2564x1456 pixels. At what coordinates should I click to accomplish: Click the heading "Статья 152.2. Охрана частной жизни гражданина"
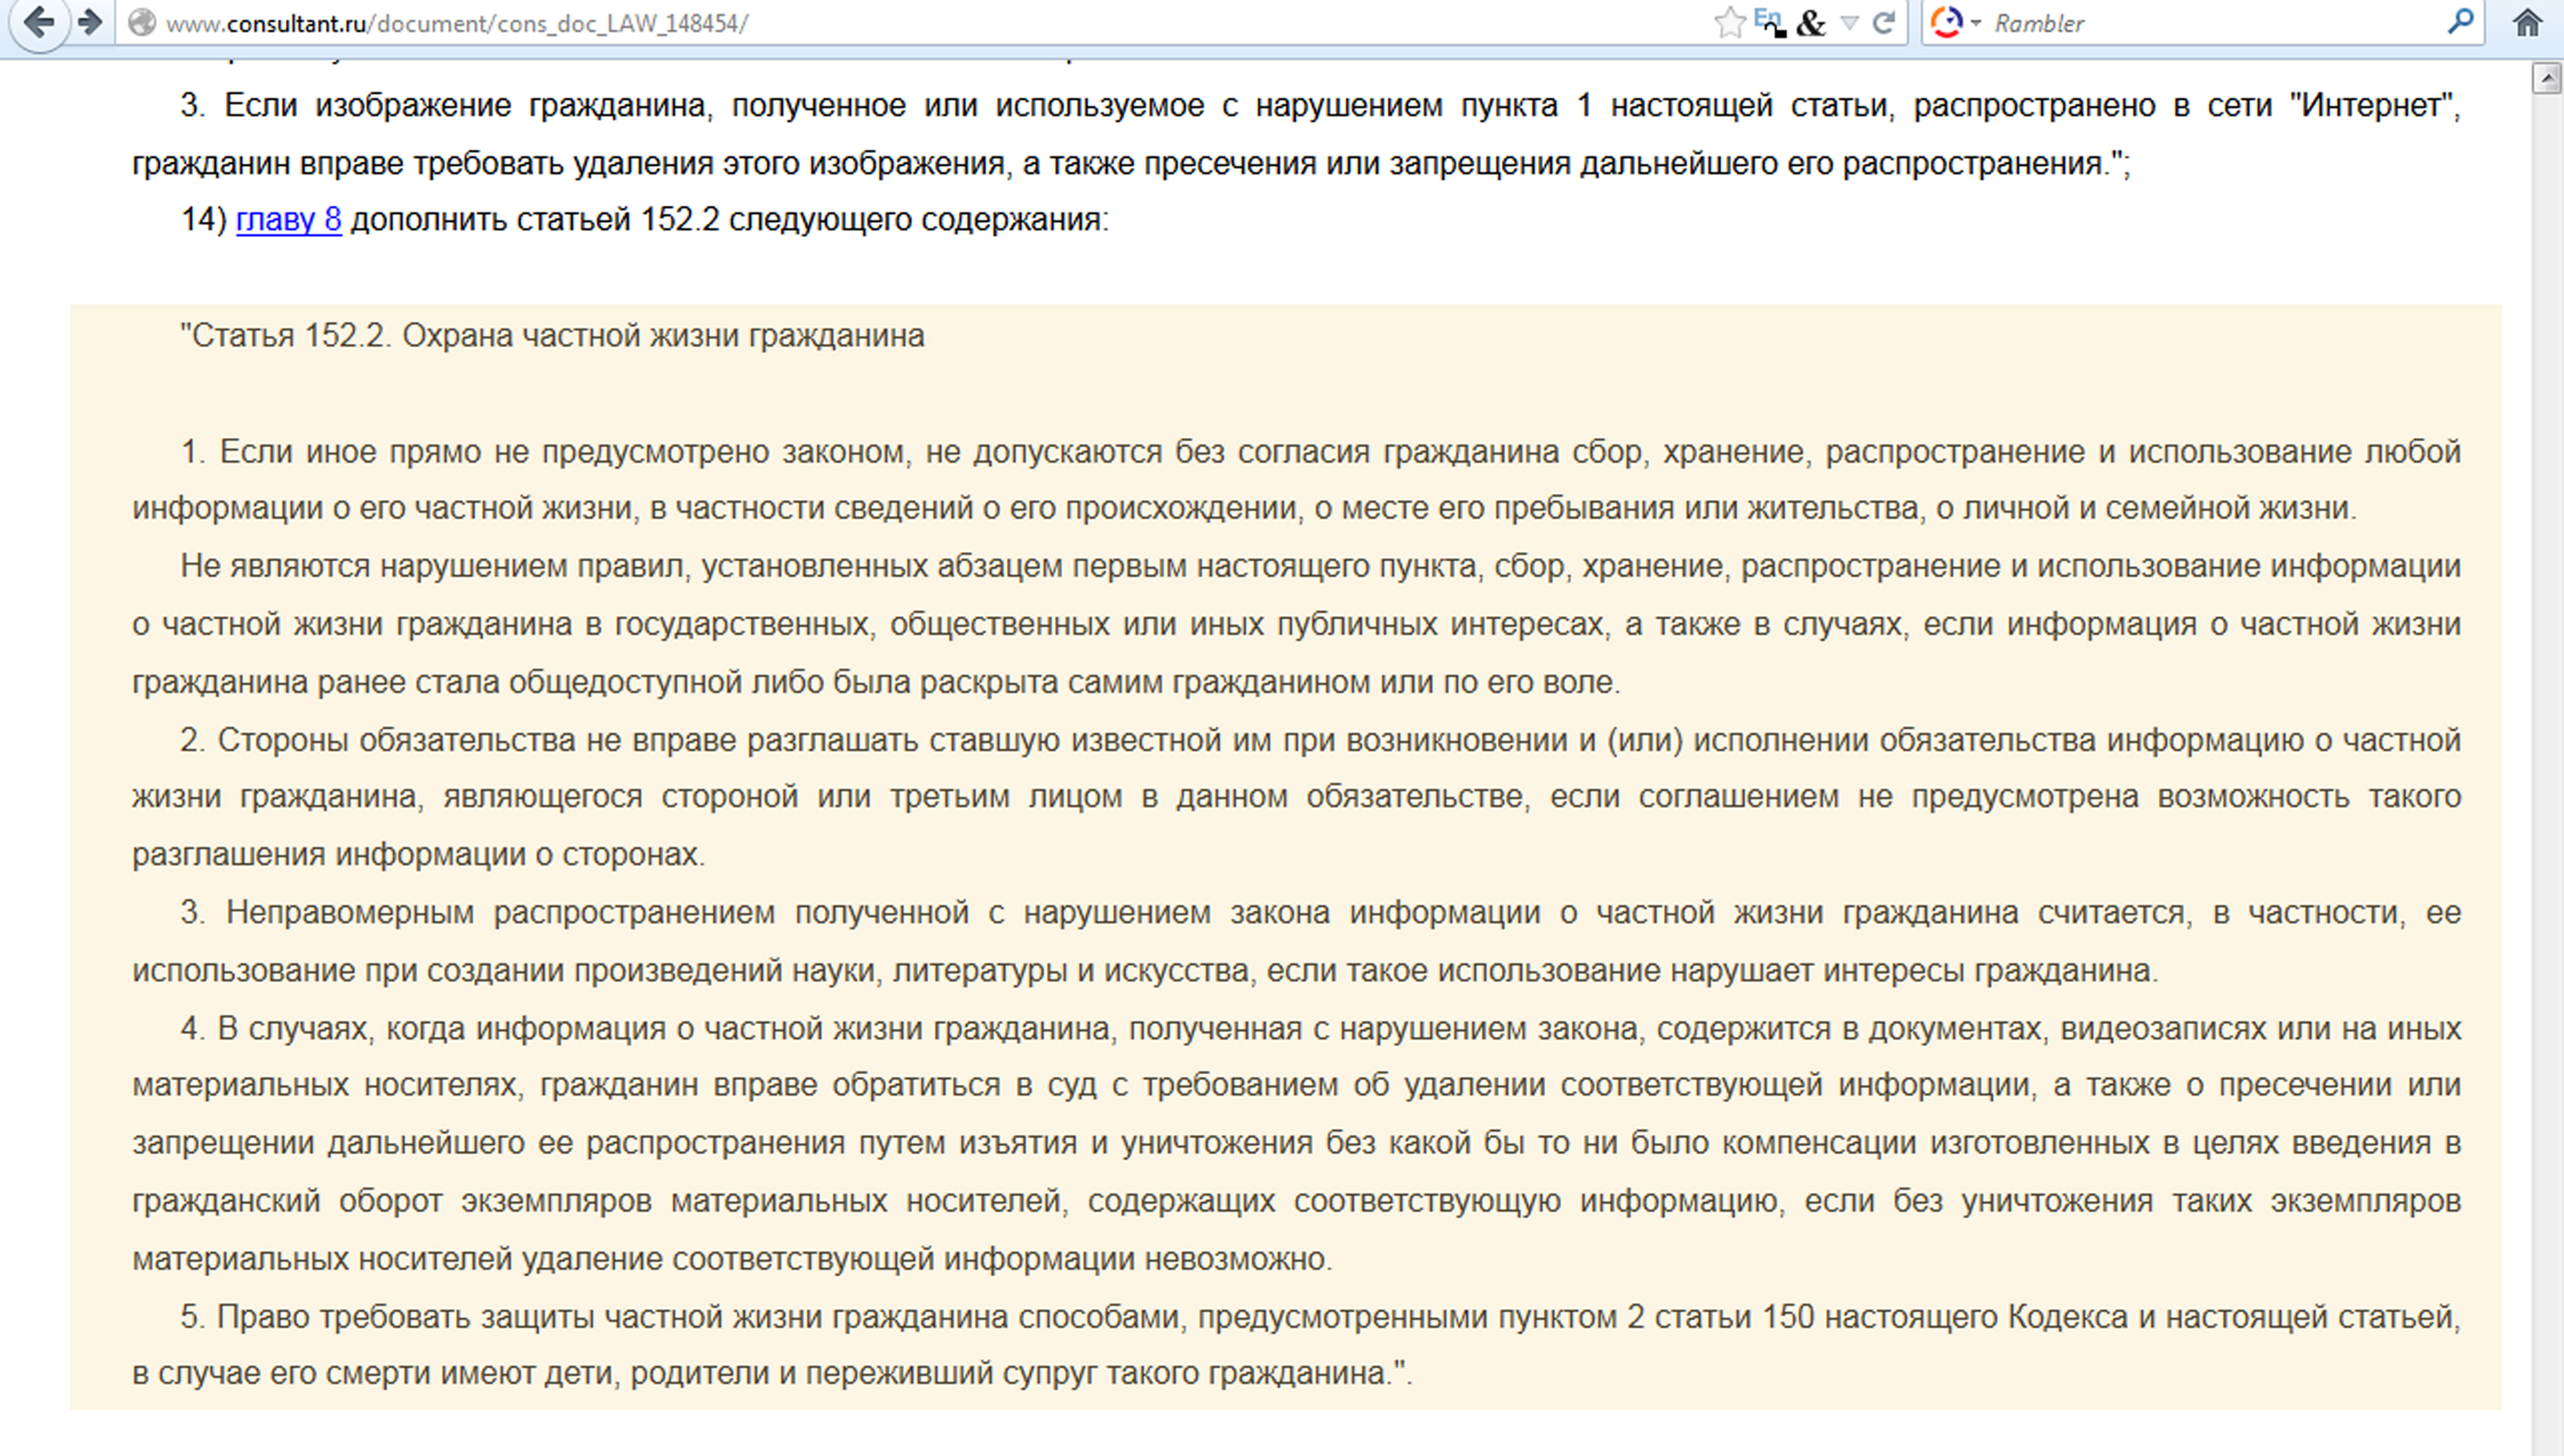(552, 336)
